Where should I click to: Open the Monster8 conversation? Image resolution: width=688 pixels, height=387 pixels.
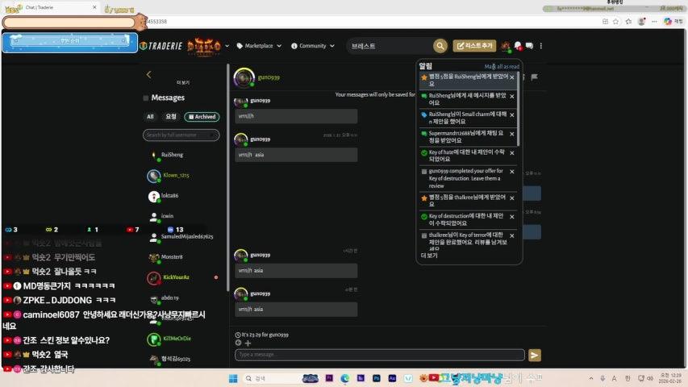[x=183, y=257]
